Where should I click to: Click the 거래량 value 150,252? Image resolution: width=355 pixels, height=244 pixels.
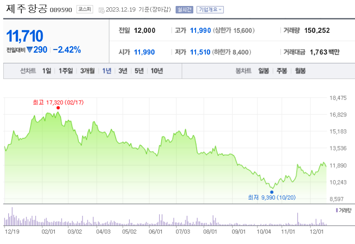pos(317,30)
